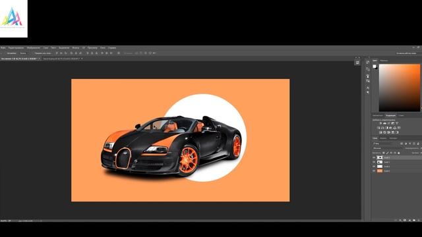Switch to the Libraries tab beside Adjustments
This screenshot has width=422, height=237.
[378, 116]
